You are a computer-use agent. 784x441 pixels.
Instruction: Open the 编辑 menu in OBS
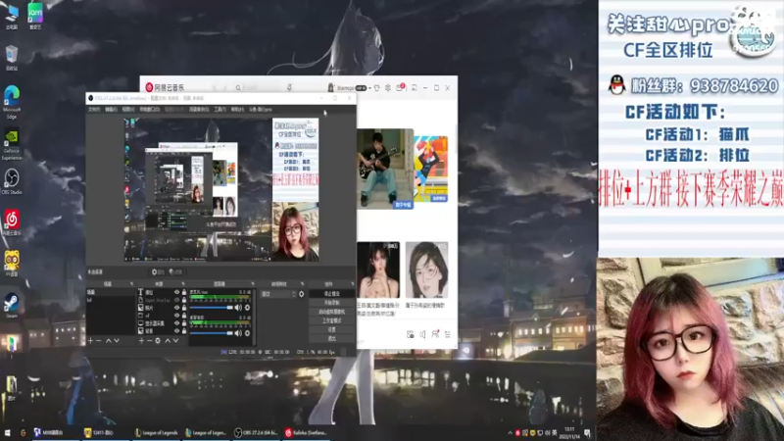(x=111, y=109)
